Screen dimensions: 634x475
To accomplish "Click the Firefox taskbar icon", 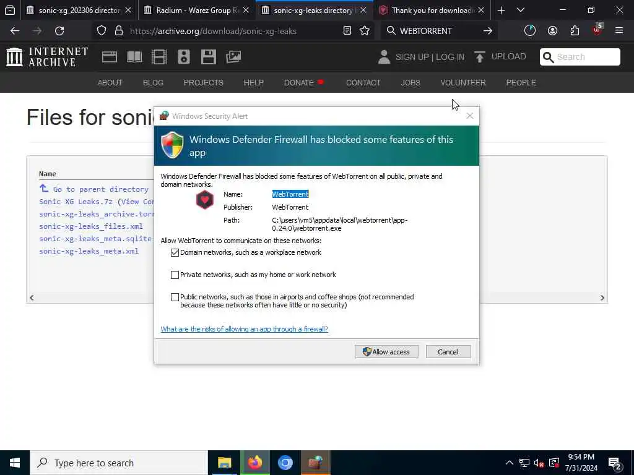I will (x=254, y=463).
